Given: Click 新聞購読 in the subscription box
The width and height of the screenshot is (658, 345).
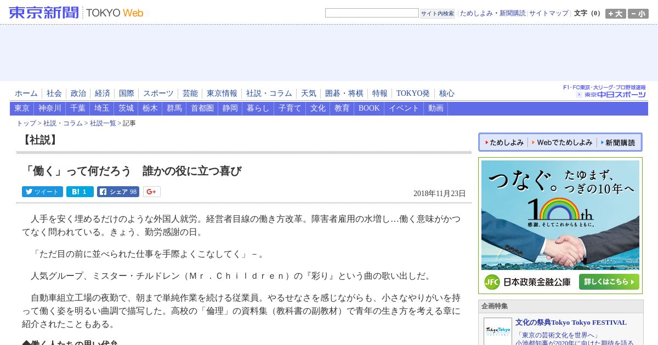Looking at the screenshot, I should tap(618, 142).
